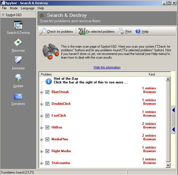Click the blue Help question mark icon
This screenshot has width=178, height=175.
coord(138,31)
